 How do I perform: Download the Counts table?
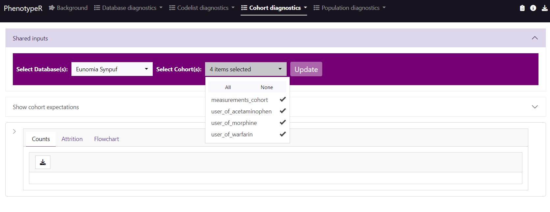point(43,162)
